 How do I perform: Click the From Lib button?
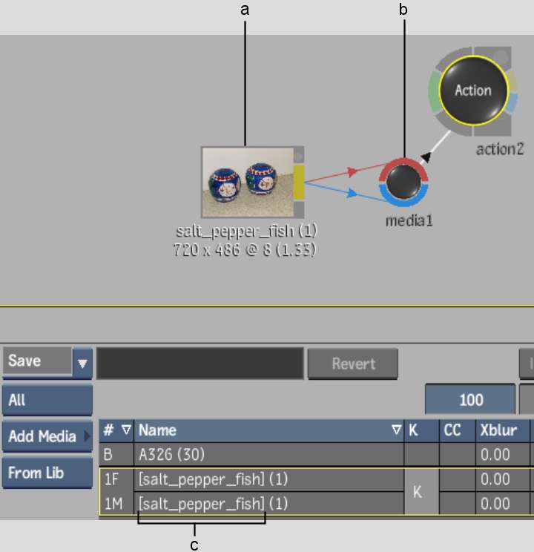point(47,473)
